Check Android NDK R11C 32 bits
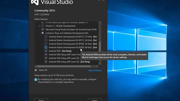The image size is (180, 101). coord(46,36)
